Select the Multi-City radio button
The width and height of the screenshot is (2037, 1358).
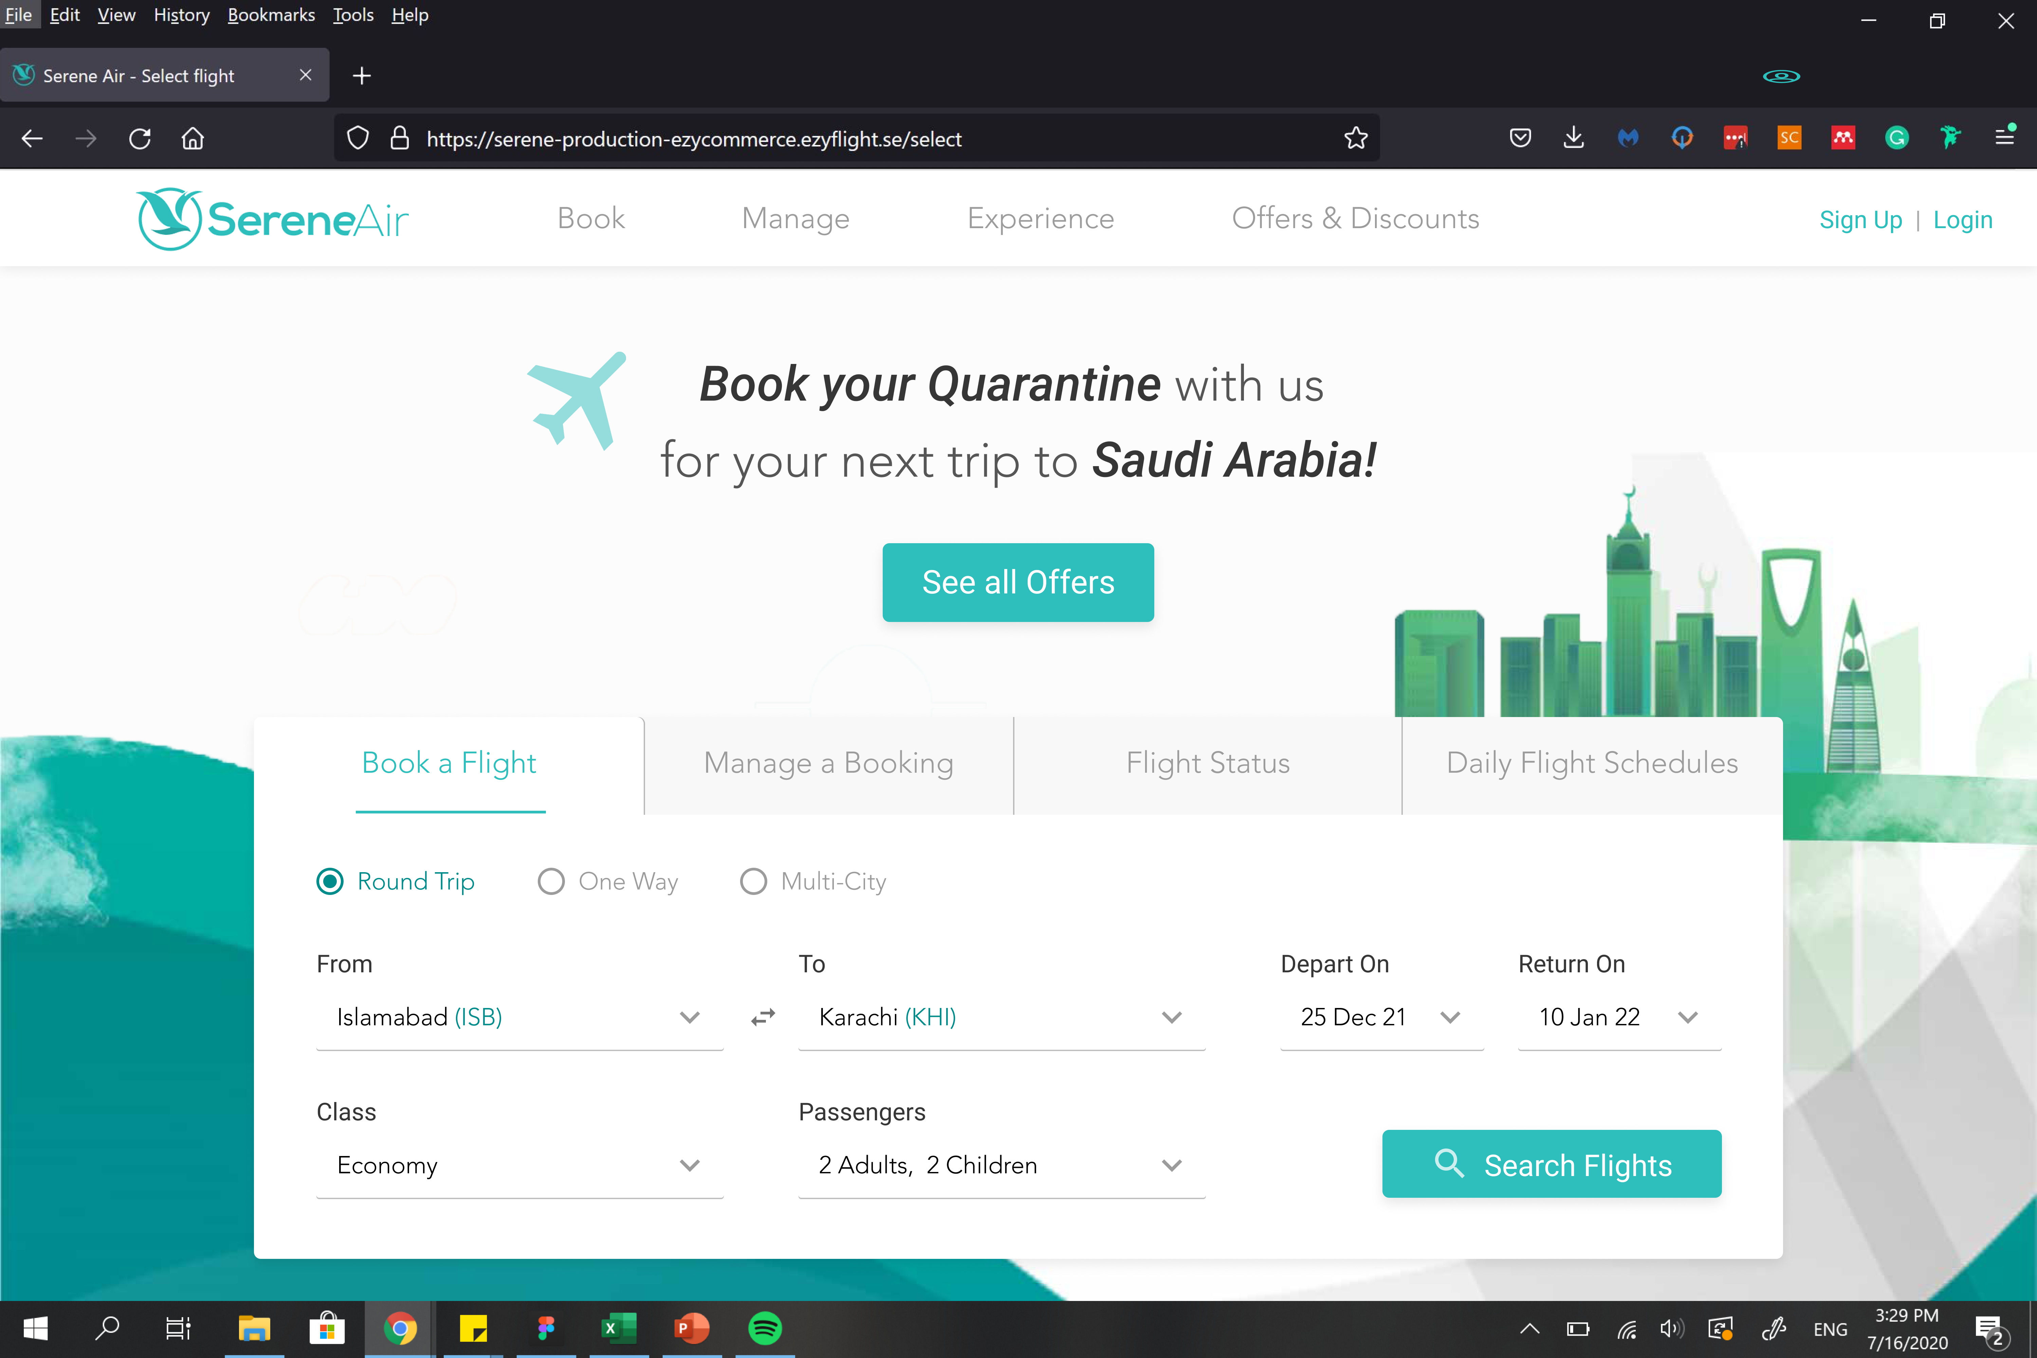(x=753, y=881)
